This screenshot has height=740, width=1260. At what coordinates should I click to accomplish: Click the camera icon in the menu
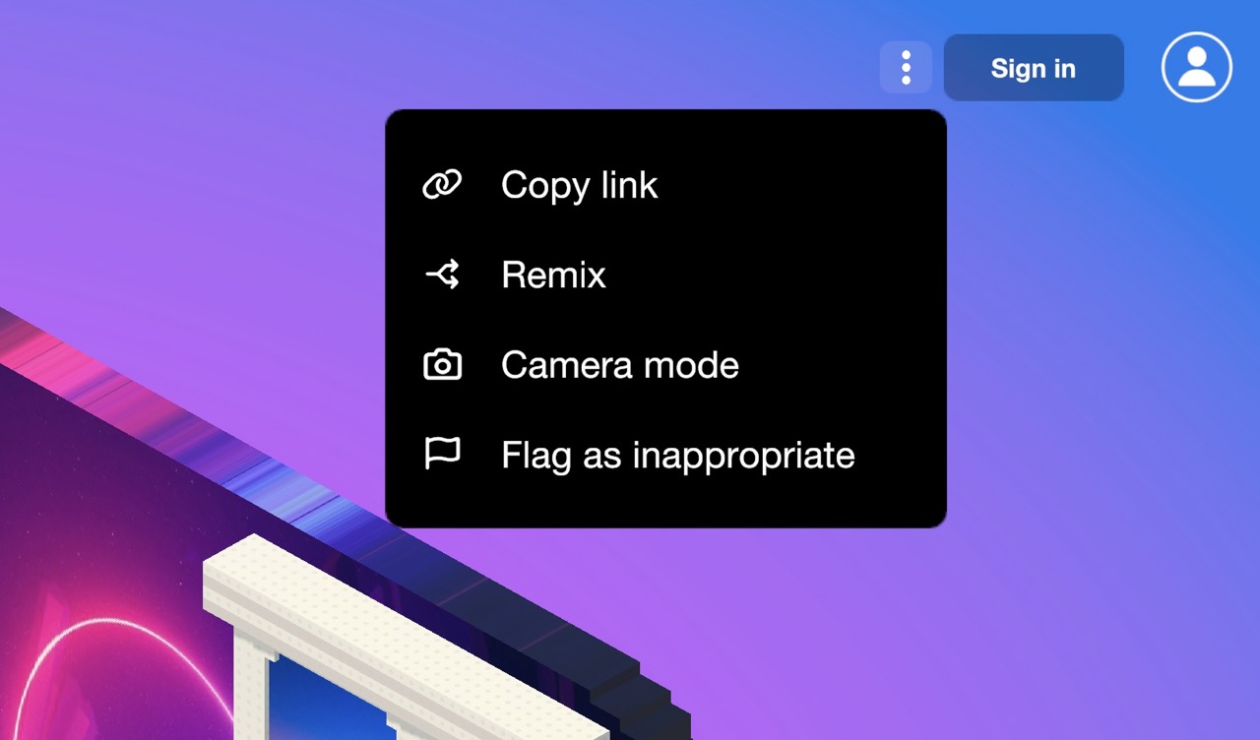(x=442, y=365)
